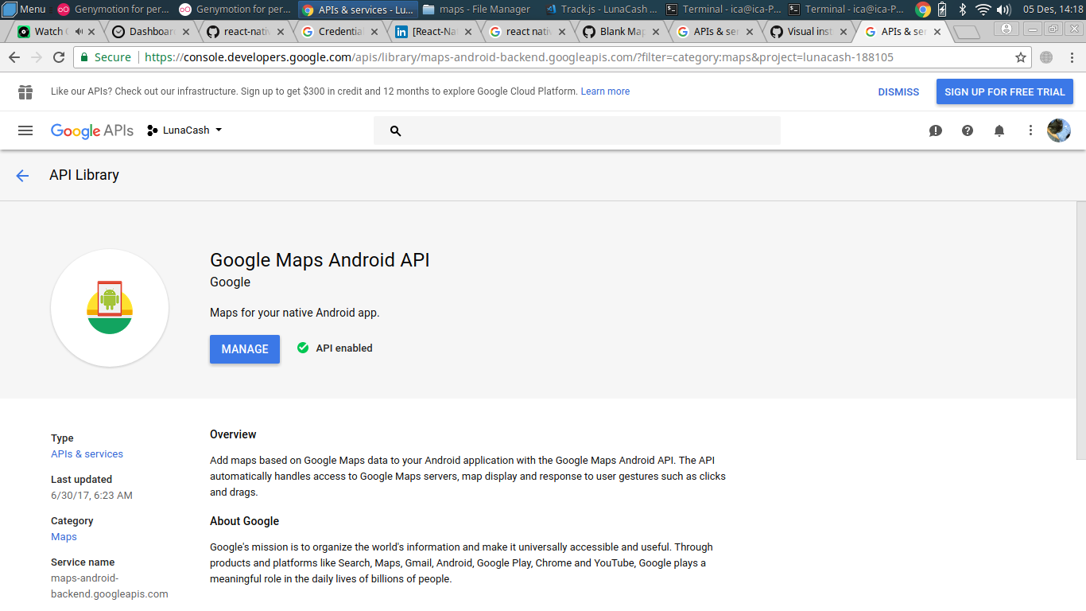Click the green API enabled checkmark
The height and width of the screenshot is (611, 1086).
(303, 348)
